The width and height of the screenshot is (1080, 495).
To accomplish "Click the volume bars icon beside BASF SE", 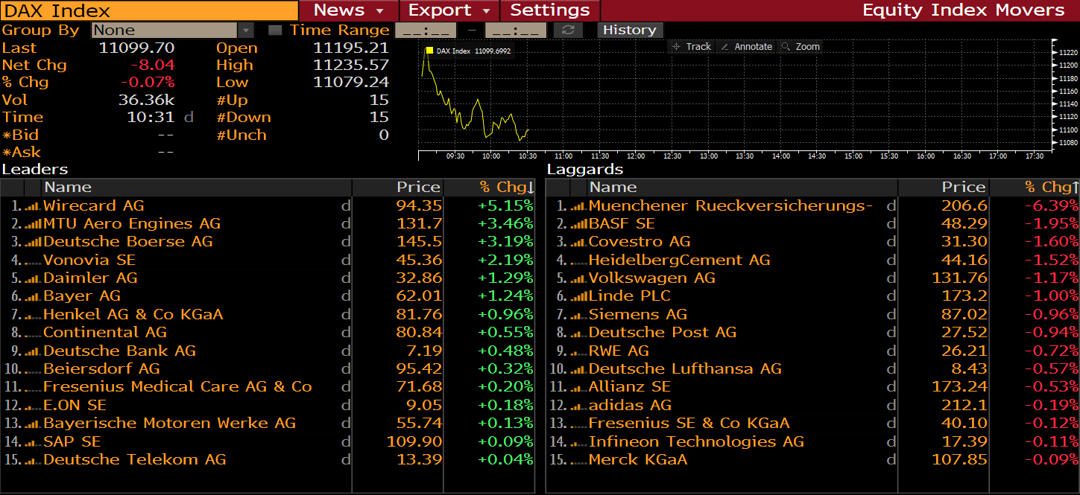I will [578, 224].
